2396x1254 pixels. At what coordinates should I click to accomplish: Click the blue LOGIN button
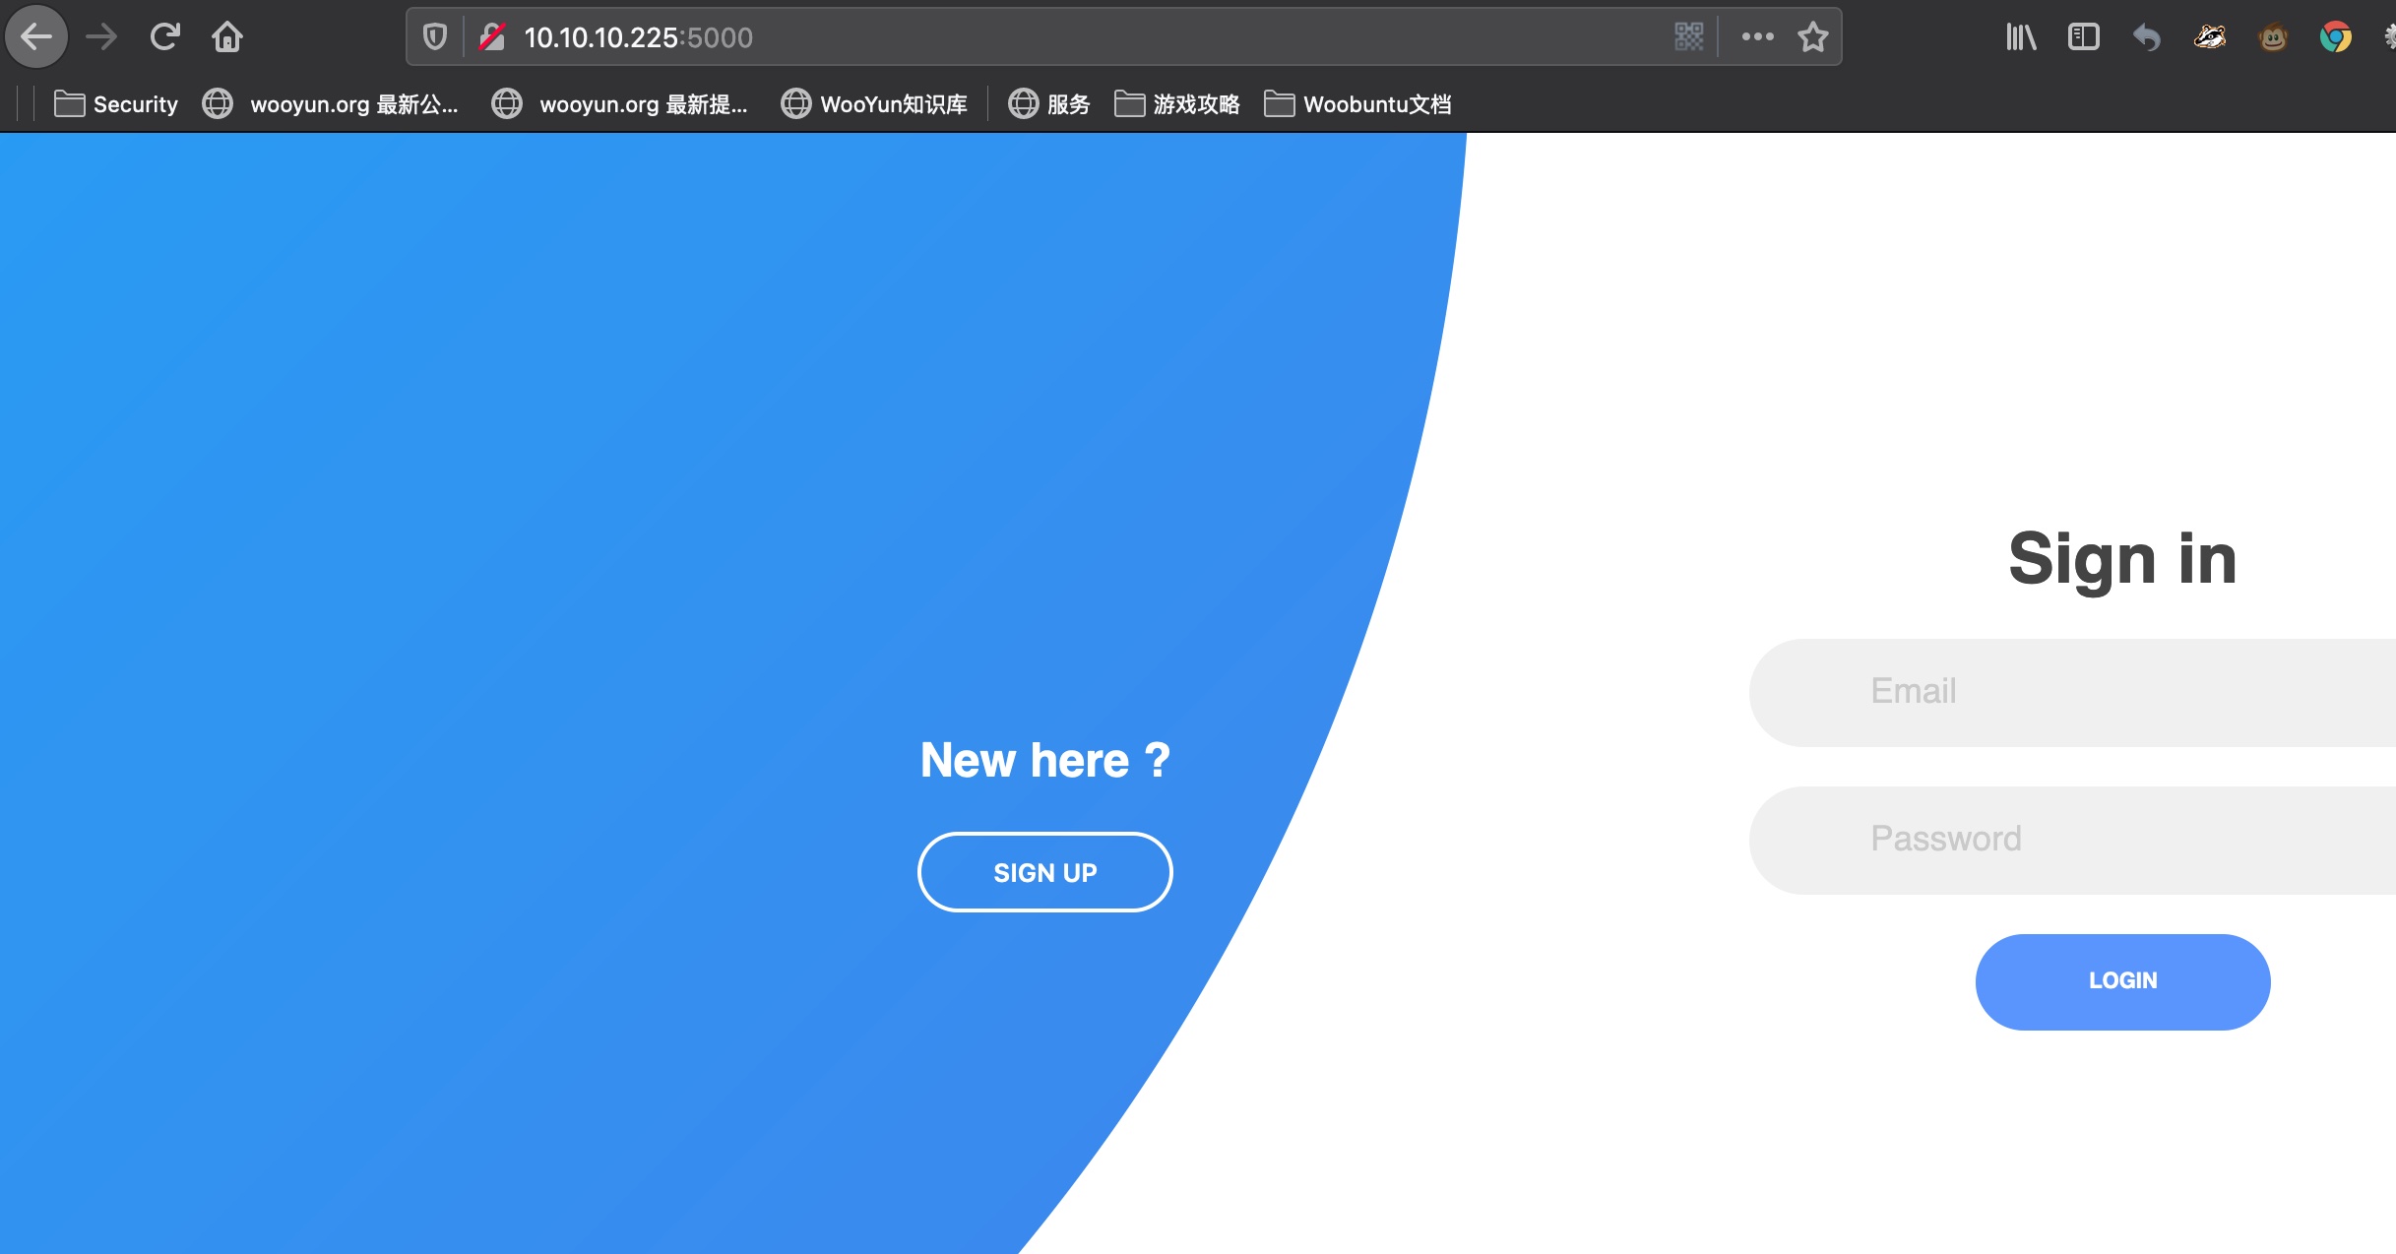(x=2122, y=981)
